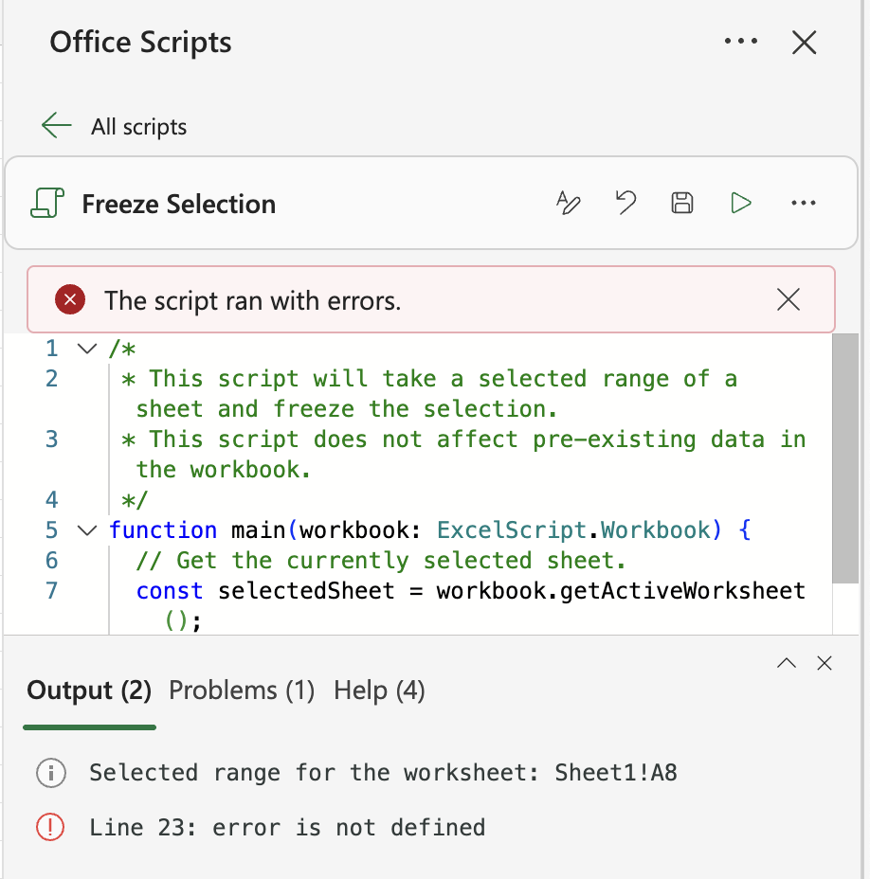870x879 pixels.
Task: Collapse the main function on line 5
Action: click(x=86, y=530)
